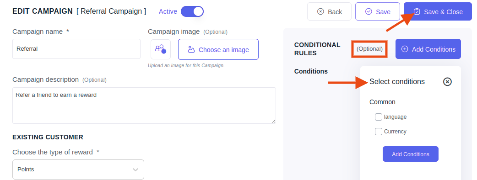Viewport: 477px width, 180px height.
Task: Click into the Campaign name field
Action: pos(76,49)
